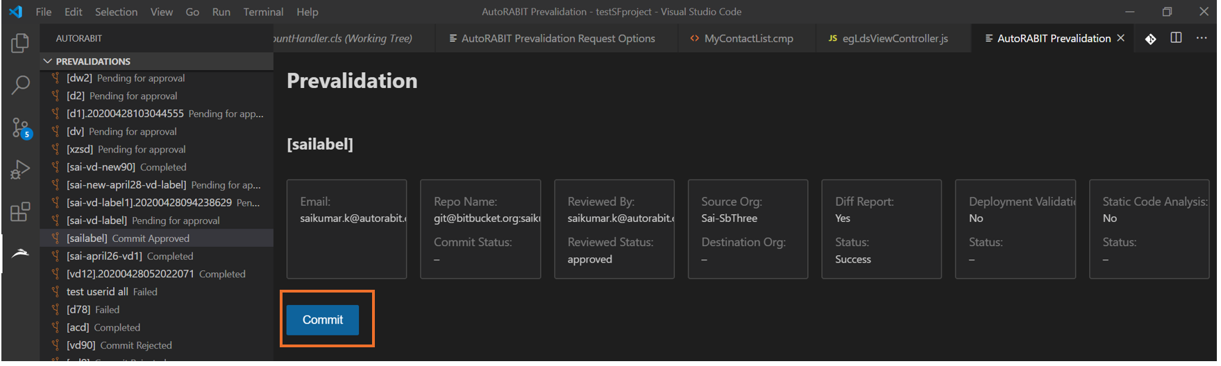Click the [sailabel] heading in editor
Screen dimensions: 1221x366
[x=320, y=144]
